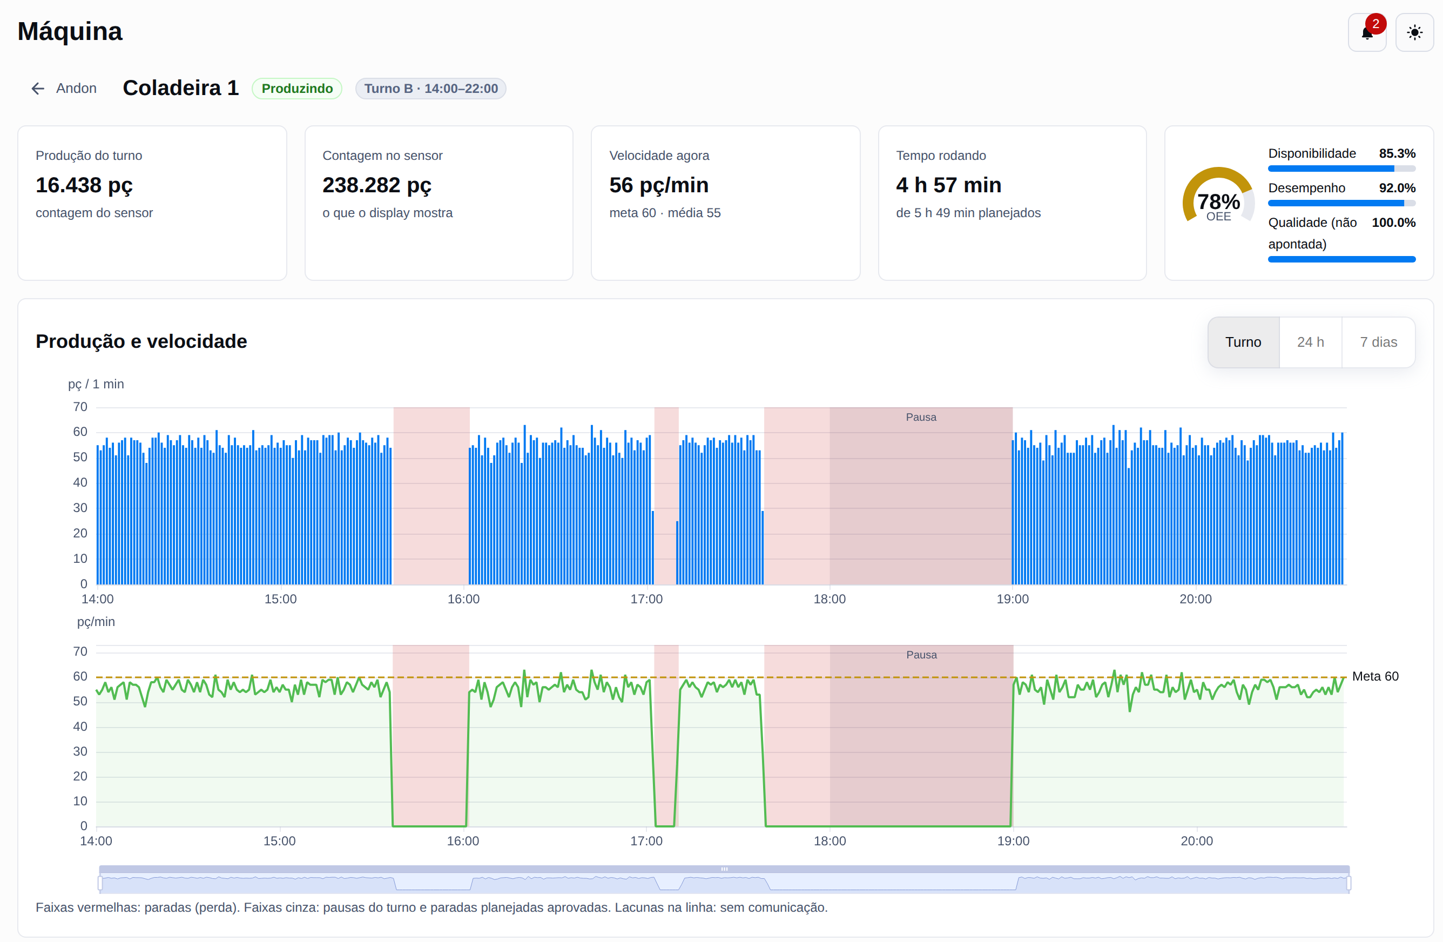Screen dimensions: 1443x942
Task: Click the Produzindo status badge
Action: [297, 89]
